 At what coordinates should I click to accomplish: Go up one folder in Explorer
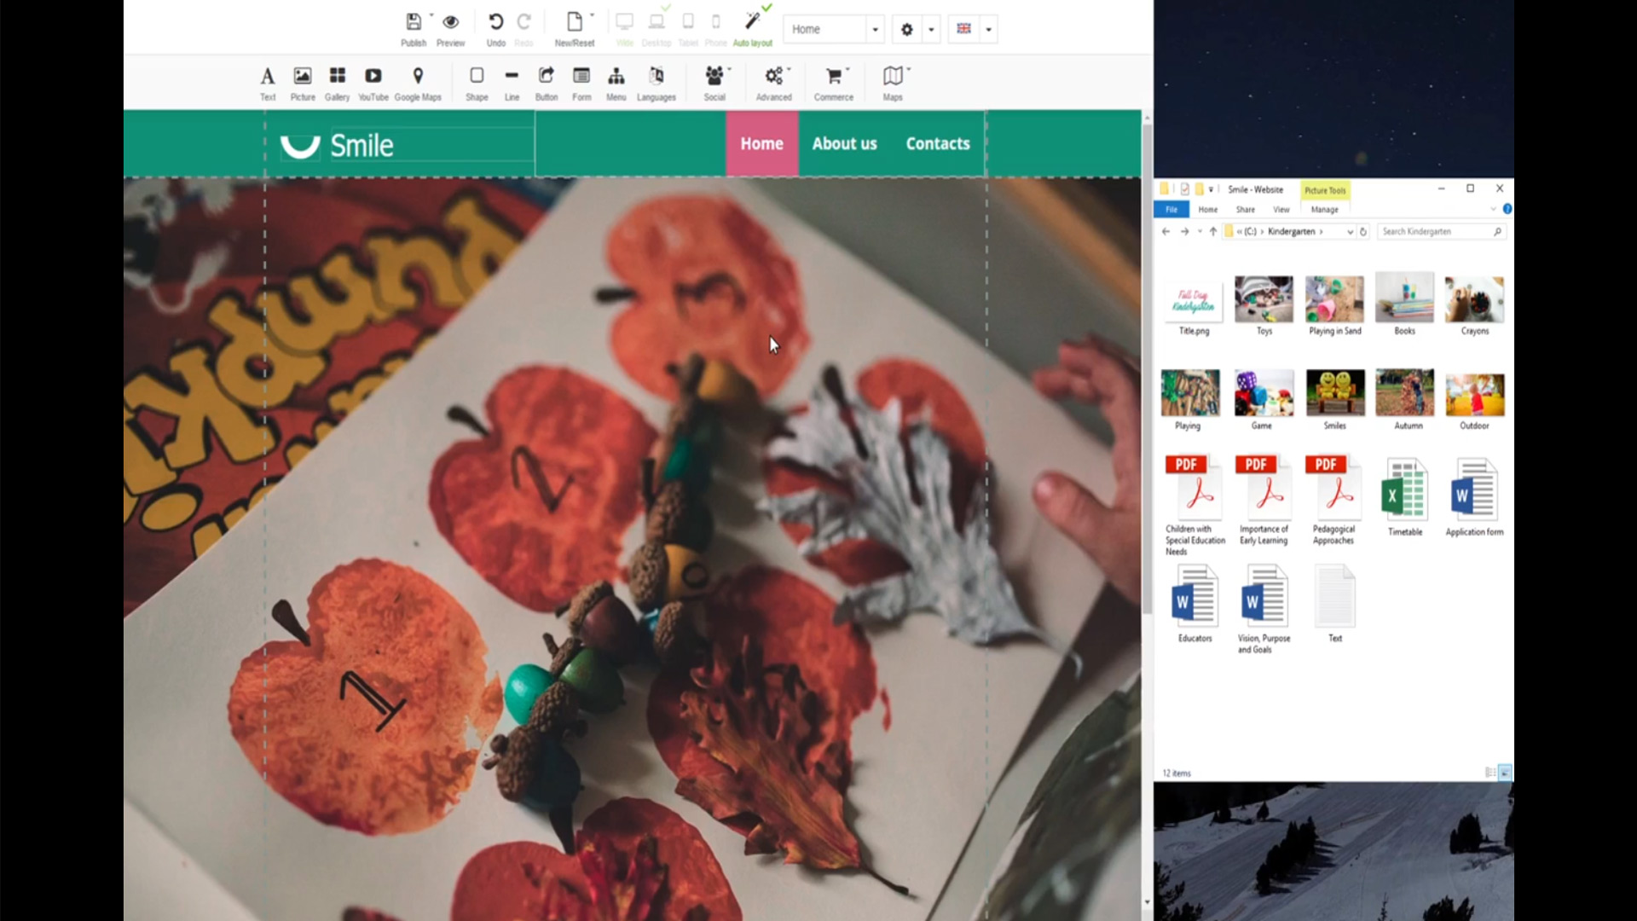[1212, 231]
